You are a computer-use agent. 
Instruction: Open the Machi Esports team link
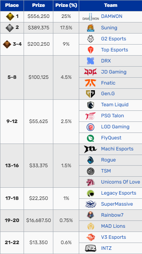(x=117, y=149)
